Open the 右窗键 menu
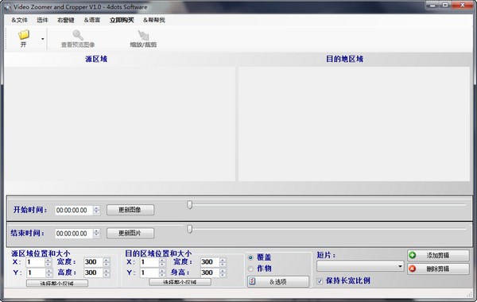Screen dimensions: 477x302 66,20
